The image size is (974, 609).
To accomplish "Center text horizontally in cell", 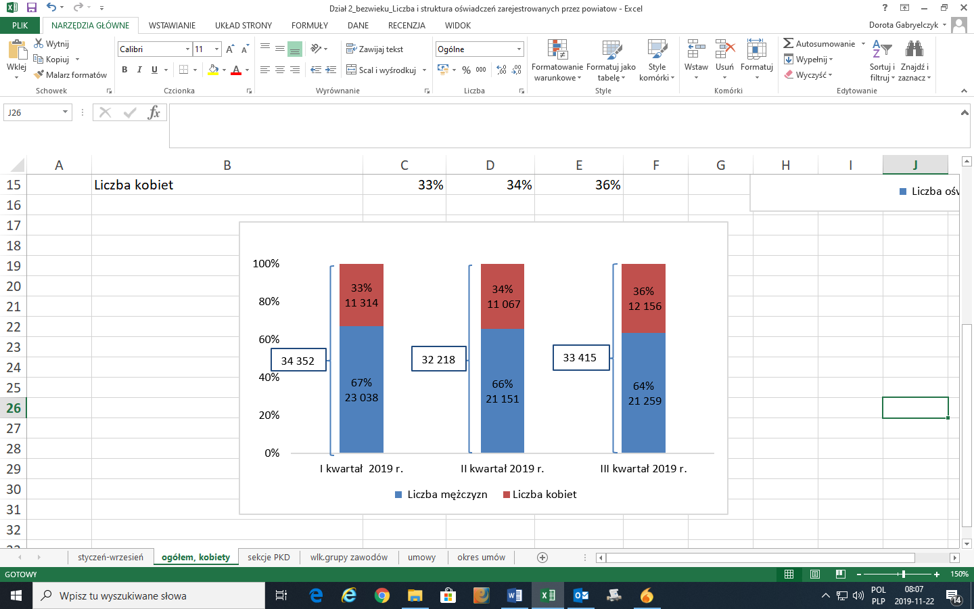I will [x=279, y=70].
